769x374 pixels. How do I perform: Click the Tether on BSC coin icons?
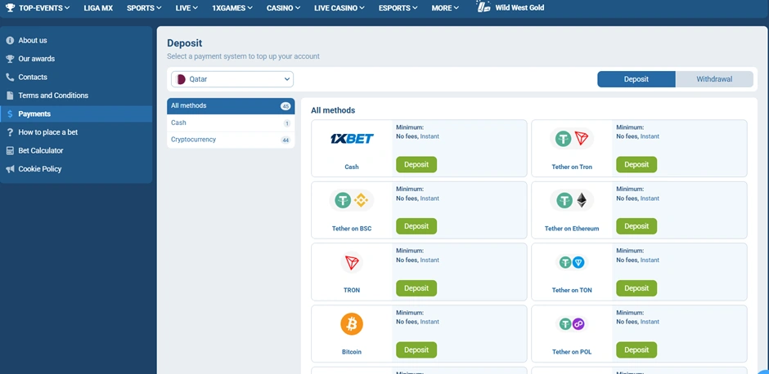(352, 200)
